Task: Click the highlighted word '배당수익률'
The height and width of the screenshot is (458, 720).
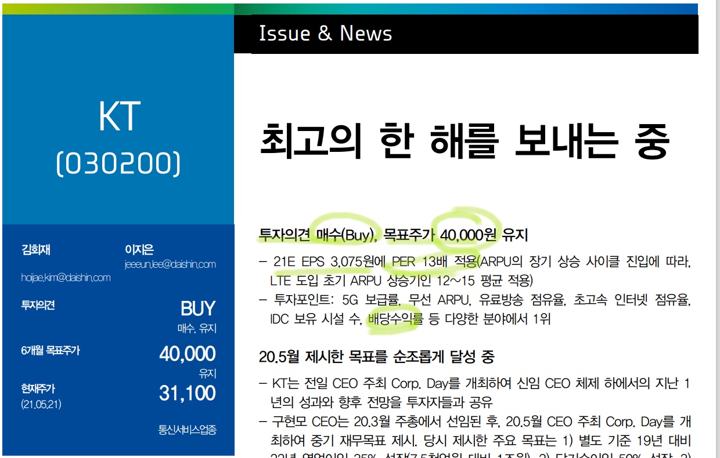Action: click(395, 319)
